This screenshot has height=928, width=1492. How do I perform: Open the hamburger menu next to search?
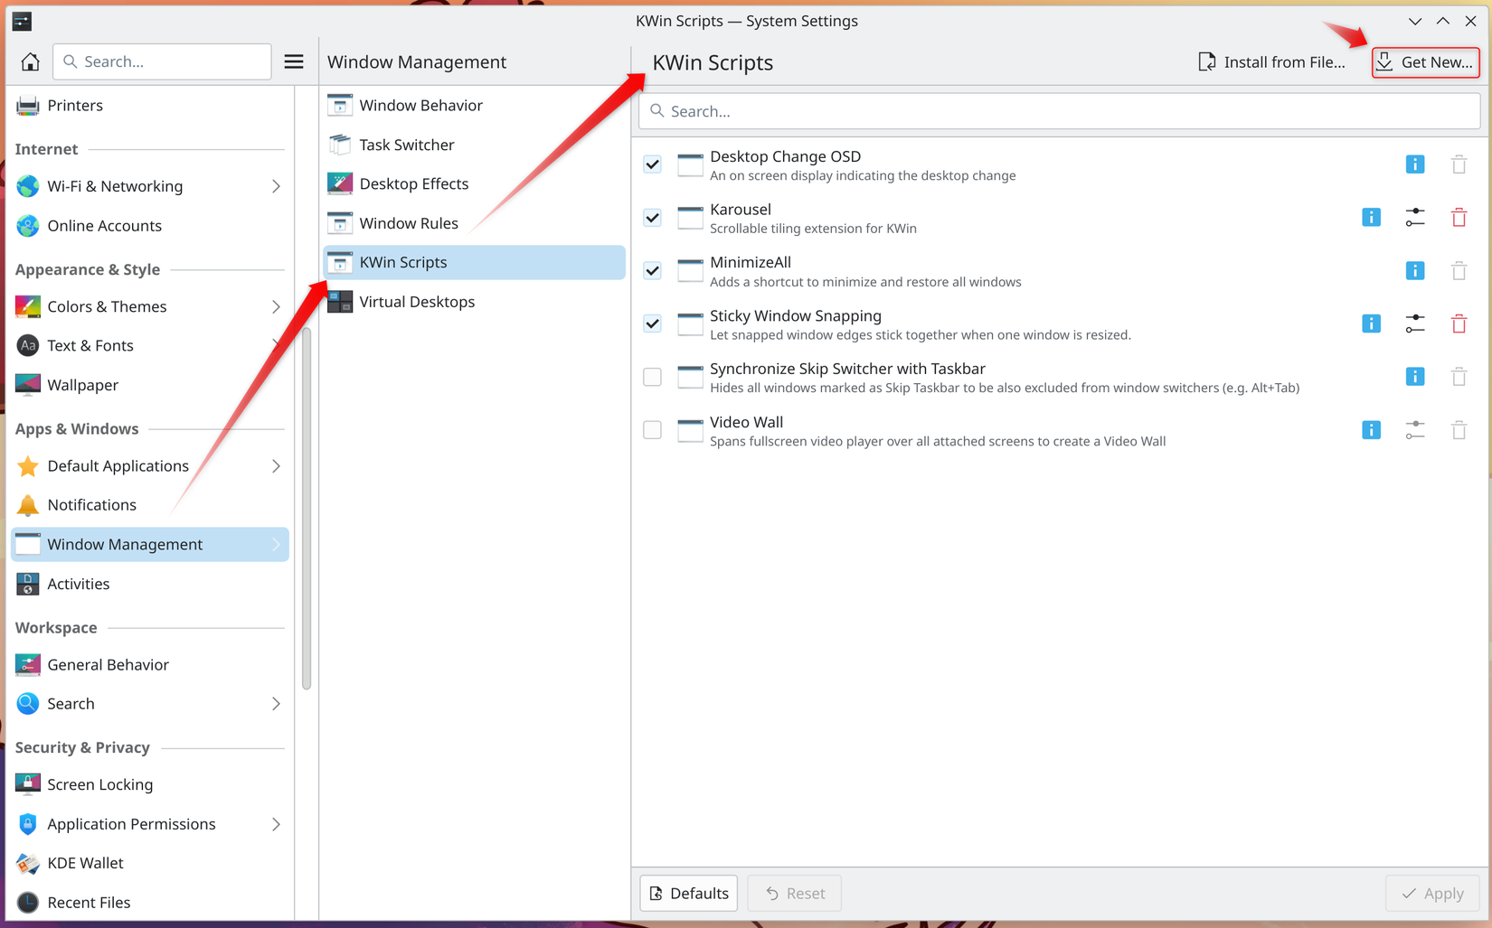294,61
